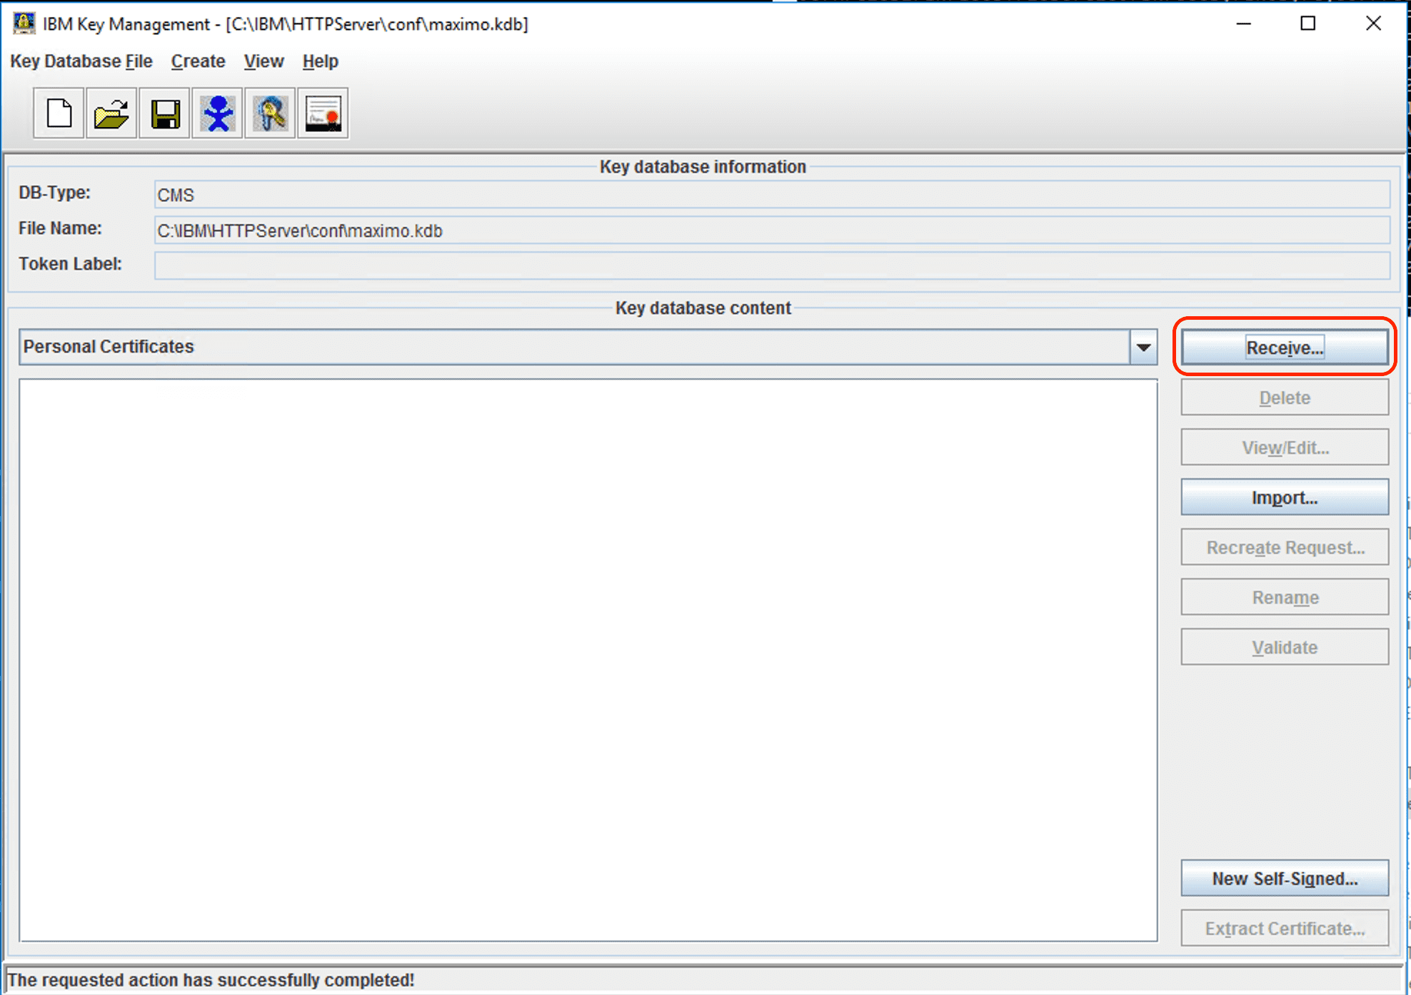1411x995 pixels.
Task: Click the Extract Certificate... button
Action: pyautogui.click(x=1285, y=929)
